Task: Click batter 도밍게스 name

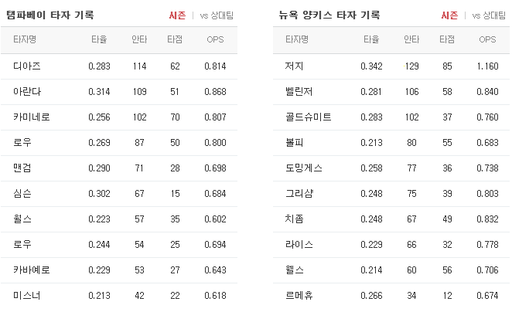Action: pyautogui.click(x=304, y=168)
